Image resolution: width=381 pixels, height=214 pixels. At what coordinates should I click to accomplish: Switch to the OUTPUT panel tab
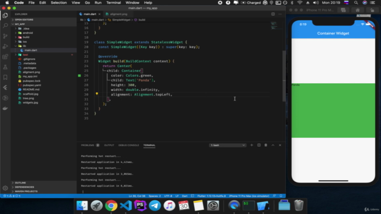coord(109,145)
